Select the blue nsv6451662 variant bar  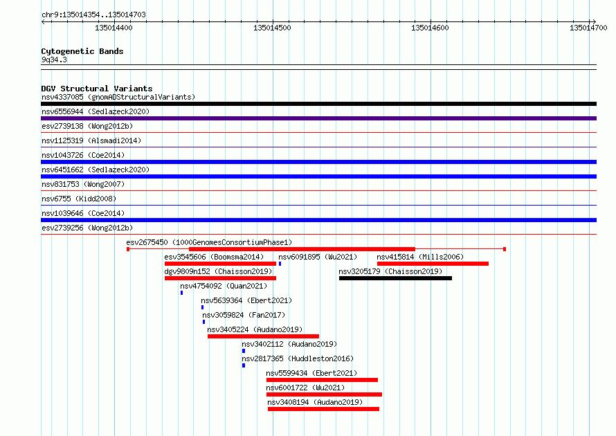[x=318, y=176]
